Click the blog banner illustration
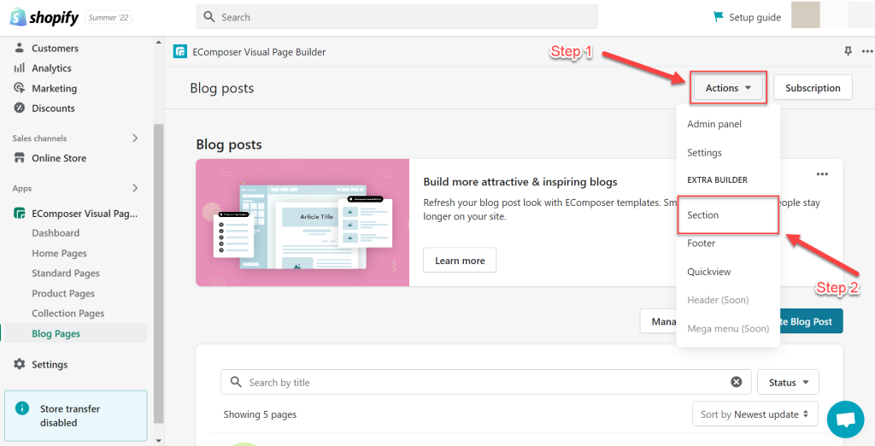This screenshot has width=875, height=446. coord(302,222)
